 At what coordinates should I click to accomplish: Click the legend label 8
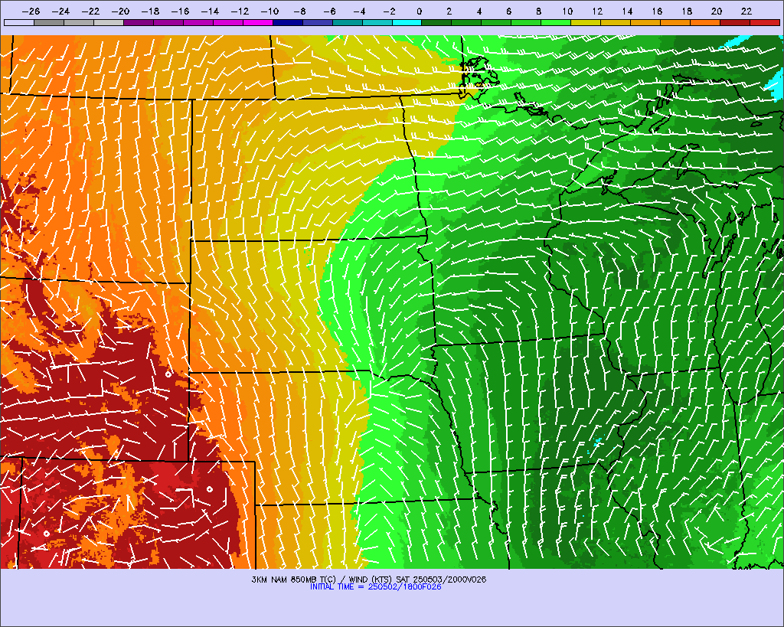click(x=538, y=11)
